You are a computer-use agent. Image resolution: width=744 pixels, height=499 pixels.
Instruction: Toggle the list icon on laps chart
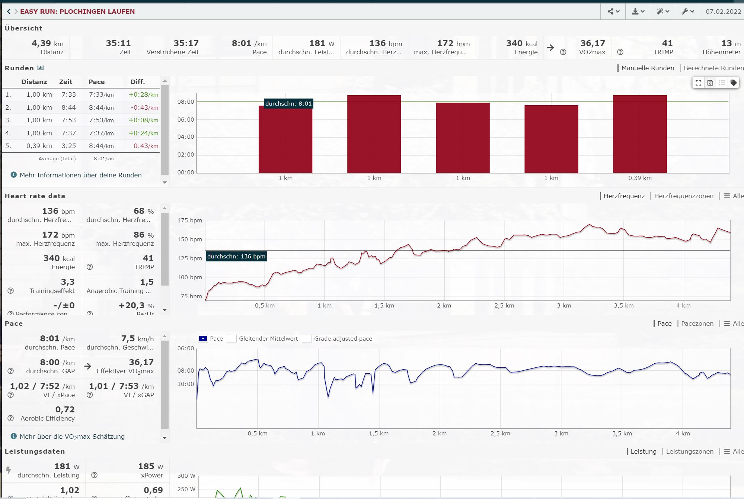[722, 83]
